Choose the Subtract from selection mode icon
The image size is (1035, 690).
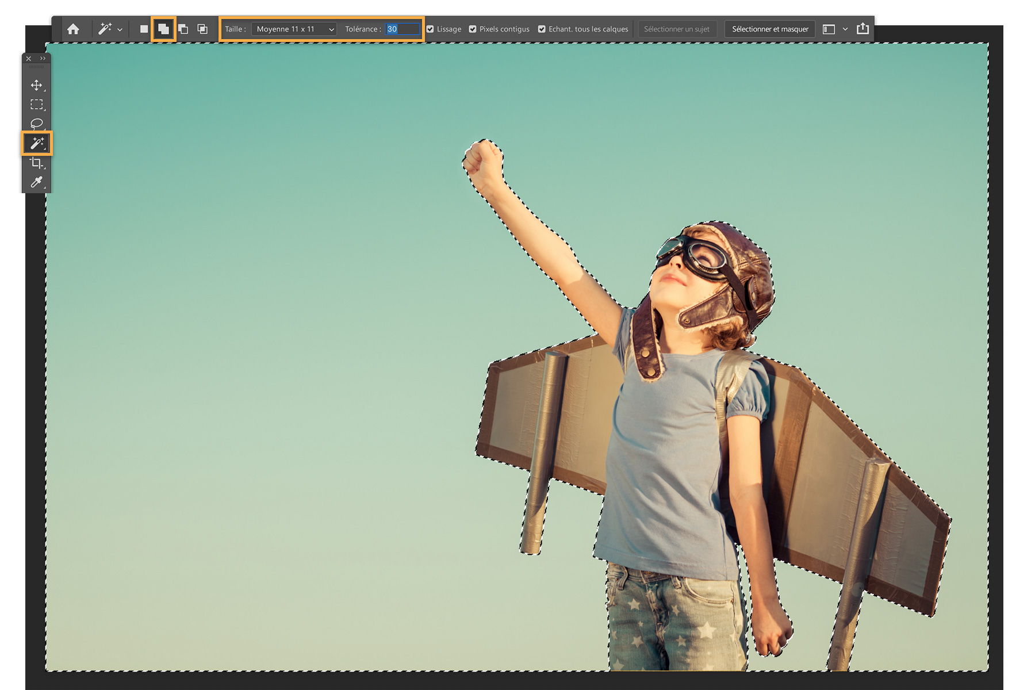point(183,29)
